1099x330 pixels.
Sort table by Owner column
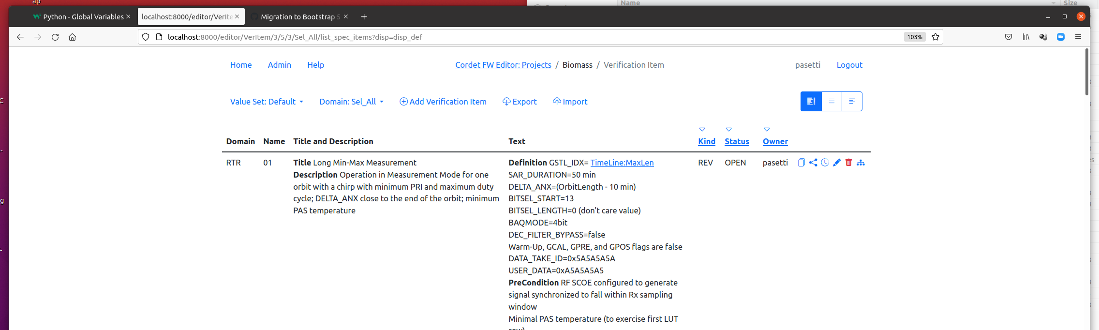775,141
